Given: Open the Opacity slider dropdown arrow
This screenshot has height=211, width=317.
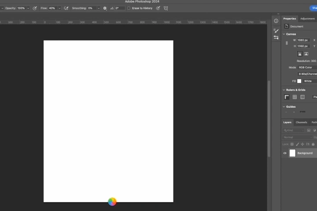Looking at the screenshot, I should [x=28, y=8].
